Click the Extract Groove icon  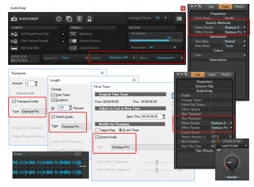tap(73, 41)
